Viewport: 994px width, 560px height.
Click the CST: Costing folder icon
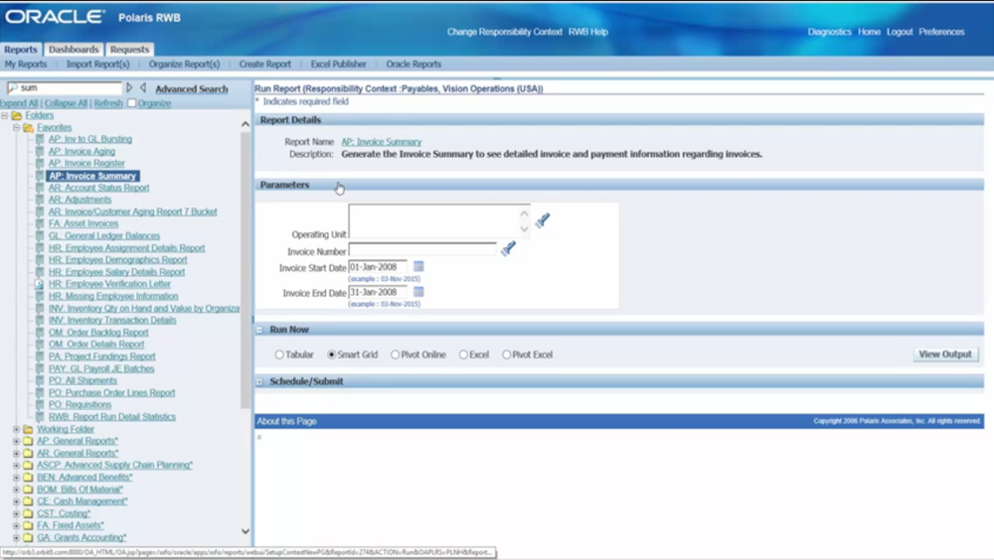(x=28, y=513)
